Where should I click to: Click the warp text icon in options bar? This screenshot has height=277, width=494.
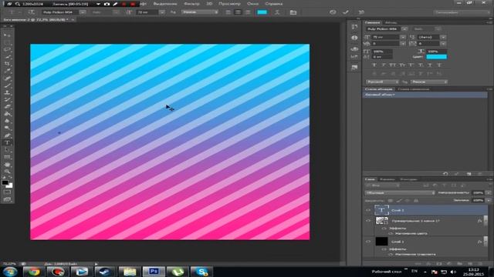click(x=277, y=12)
